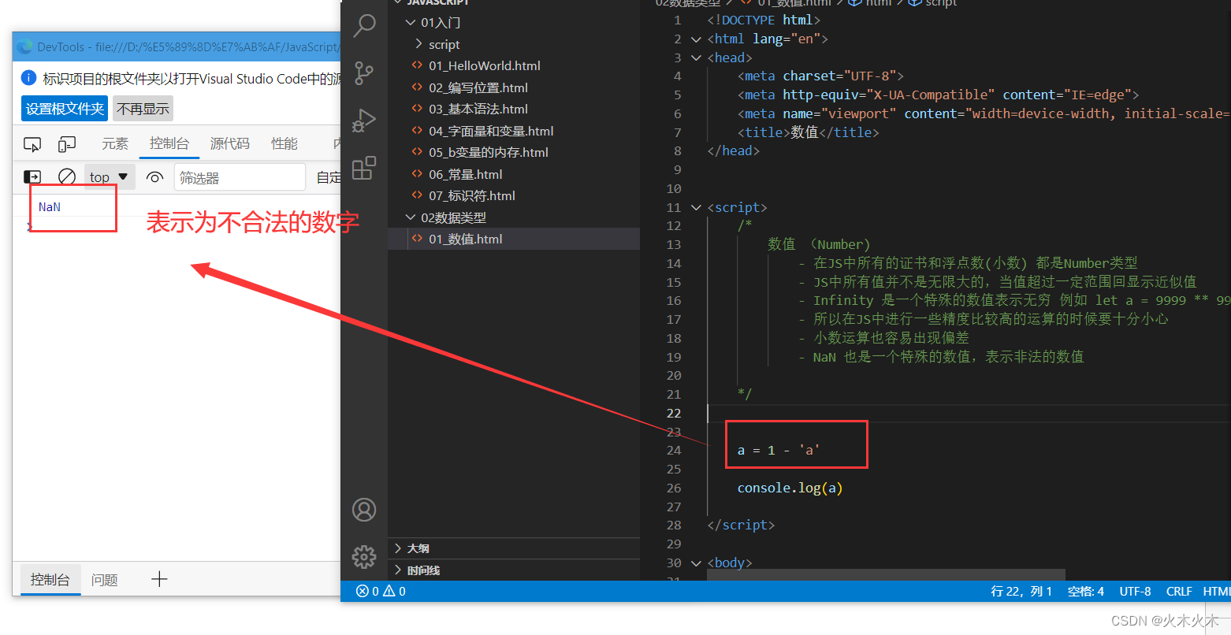This screenshot has height=635, width=1231.
Task: Click errors and warnings status bar indicator
Action: [381, 591]
